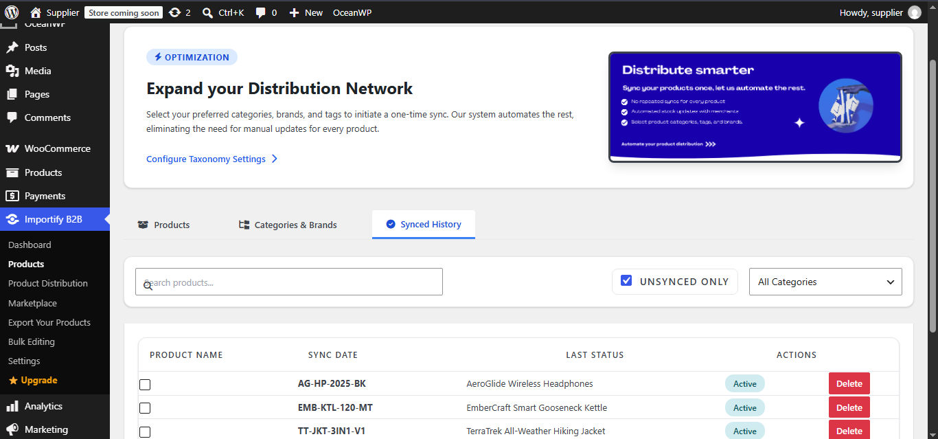Open the Importify B2B Dashboard submenu item
Image resolution: width=938 pixels, height=439 pixels.
tap(30, 245)
